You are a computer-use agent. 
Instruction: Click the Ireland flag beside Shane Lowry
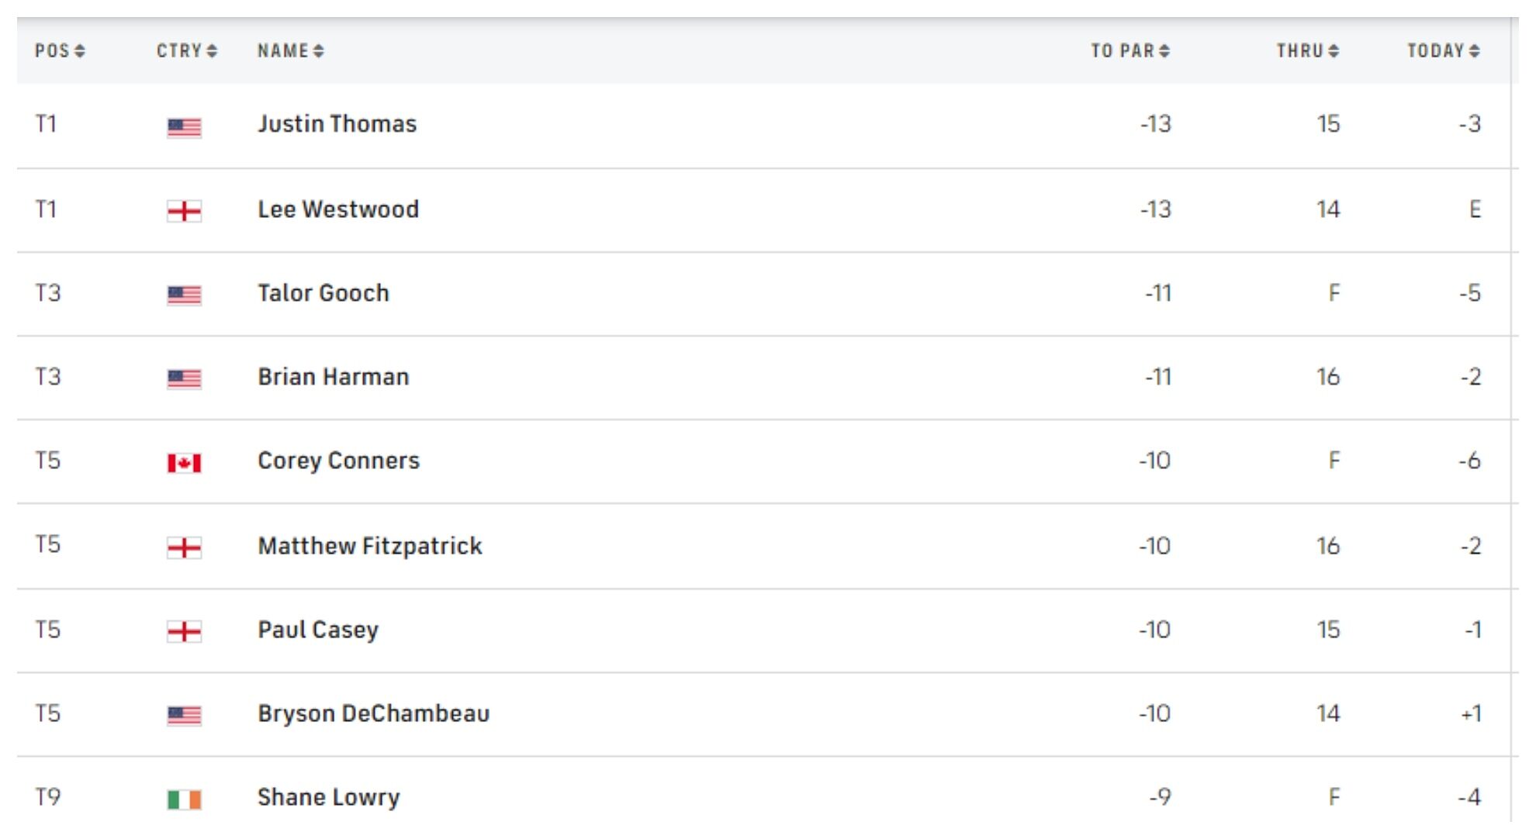click(x=184, y=799)
